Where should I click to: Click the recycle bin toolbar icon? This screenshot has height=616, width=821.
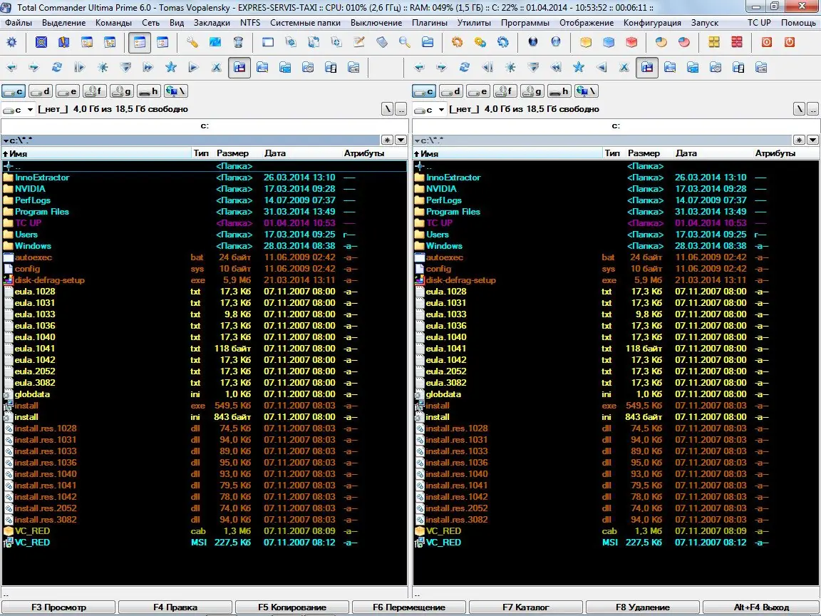click(x=238, y=43)
